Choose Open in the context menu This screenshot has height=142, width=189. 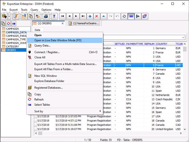[65, 35]
